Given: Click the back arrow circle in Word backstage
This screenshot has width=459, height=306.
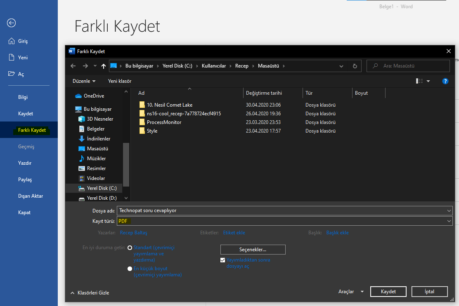Looking at the screenshot, I should coord(12,23).
